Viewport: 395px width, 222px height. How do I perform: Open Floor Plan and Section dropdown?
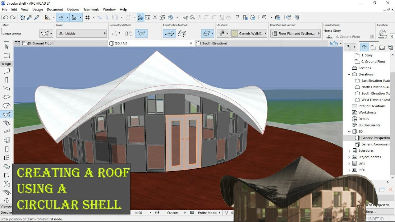(296, 34)
